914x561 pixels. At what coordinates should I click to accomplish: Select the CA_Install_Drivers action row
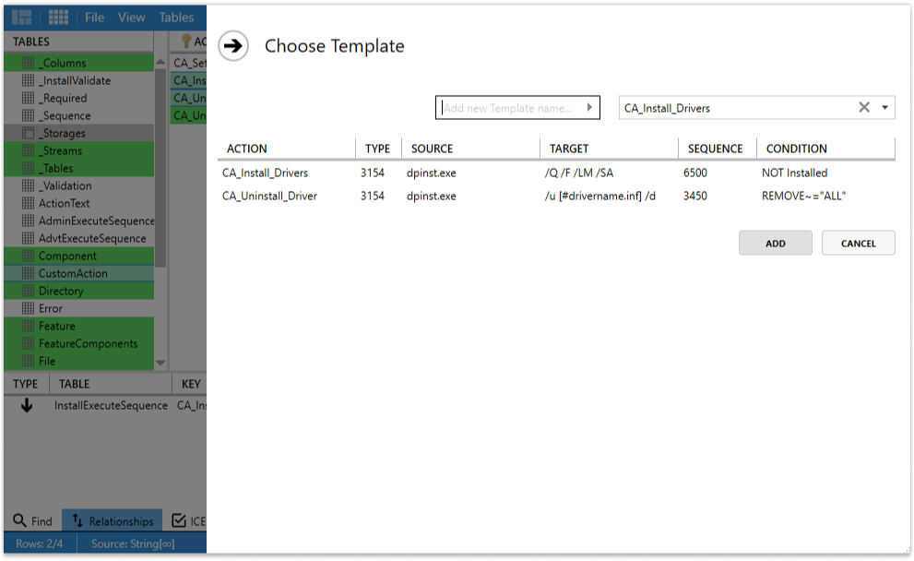coord(556,173)
